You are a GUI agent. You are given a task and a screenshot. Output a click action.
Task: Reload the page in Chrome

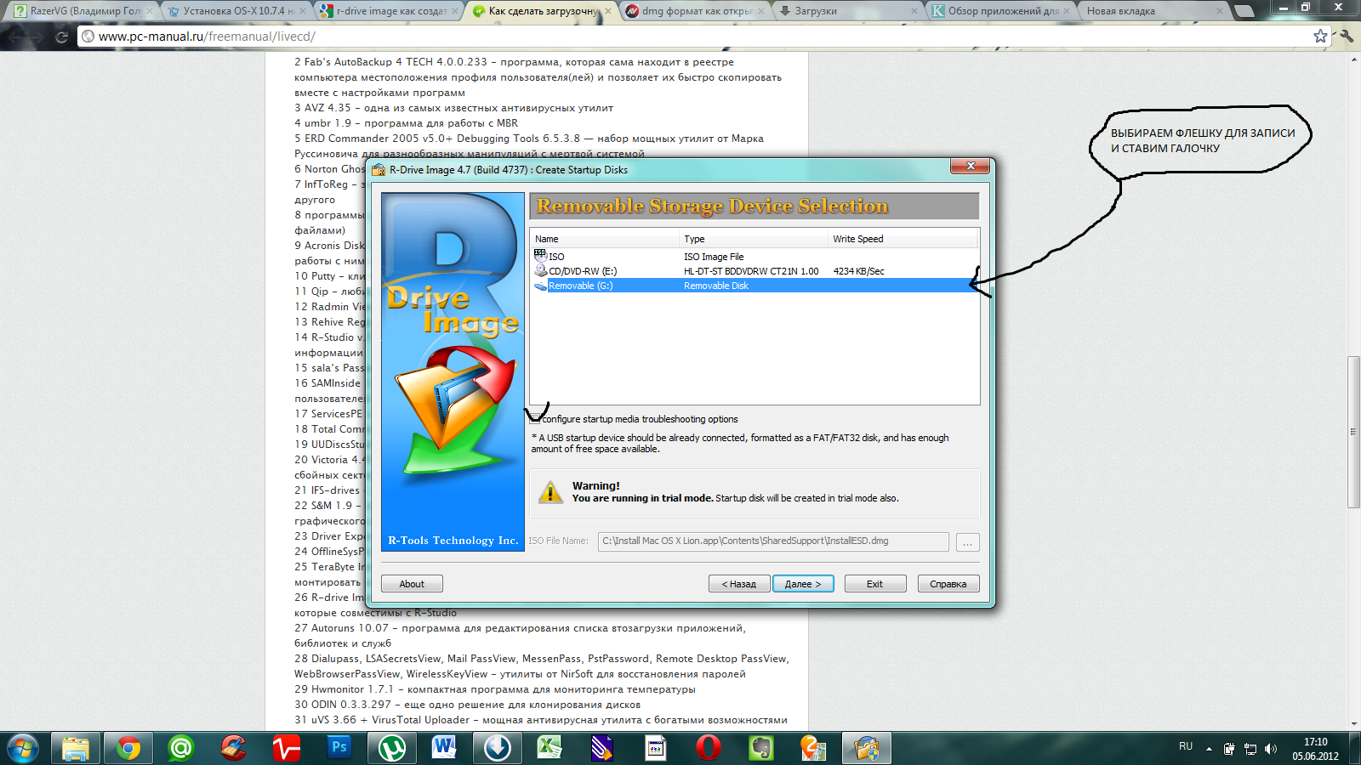coord(61,37)
